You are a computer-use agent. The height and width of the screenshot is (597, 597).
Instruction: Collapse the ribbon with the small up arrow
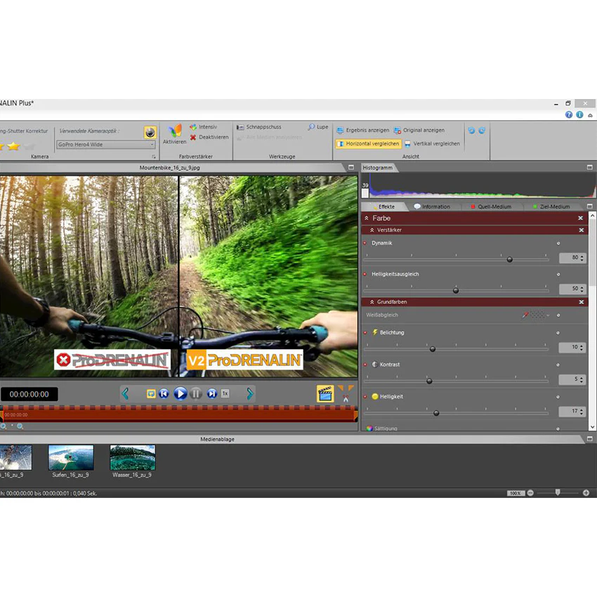(x=590, y=115)
